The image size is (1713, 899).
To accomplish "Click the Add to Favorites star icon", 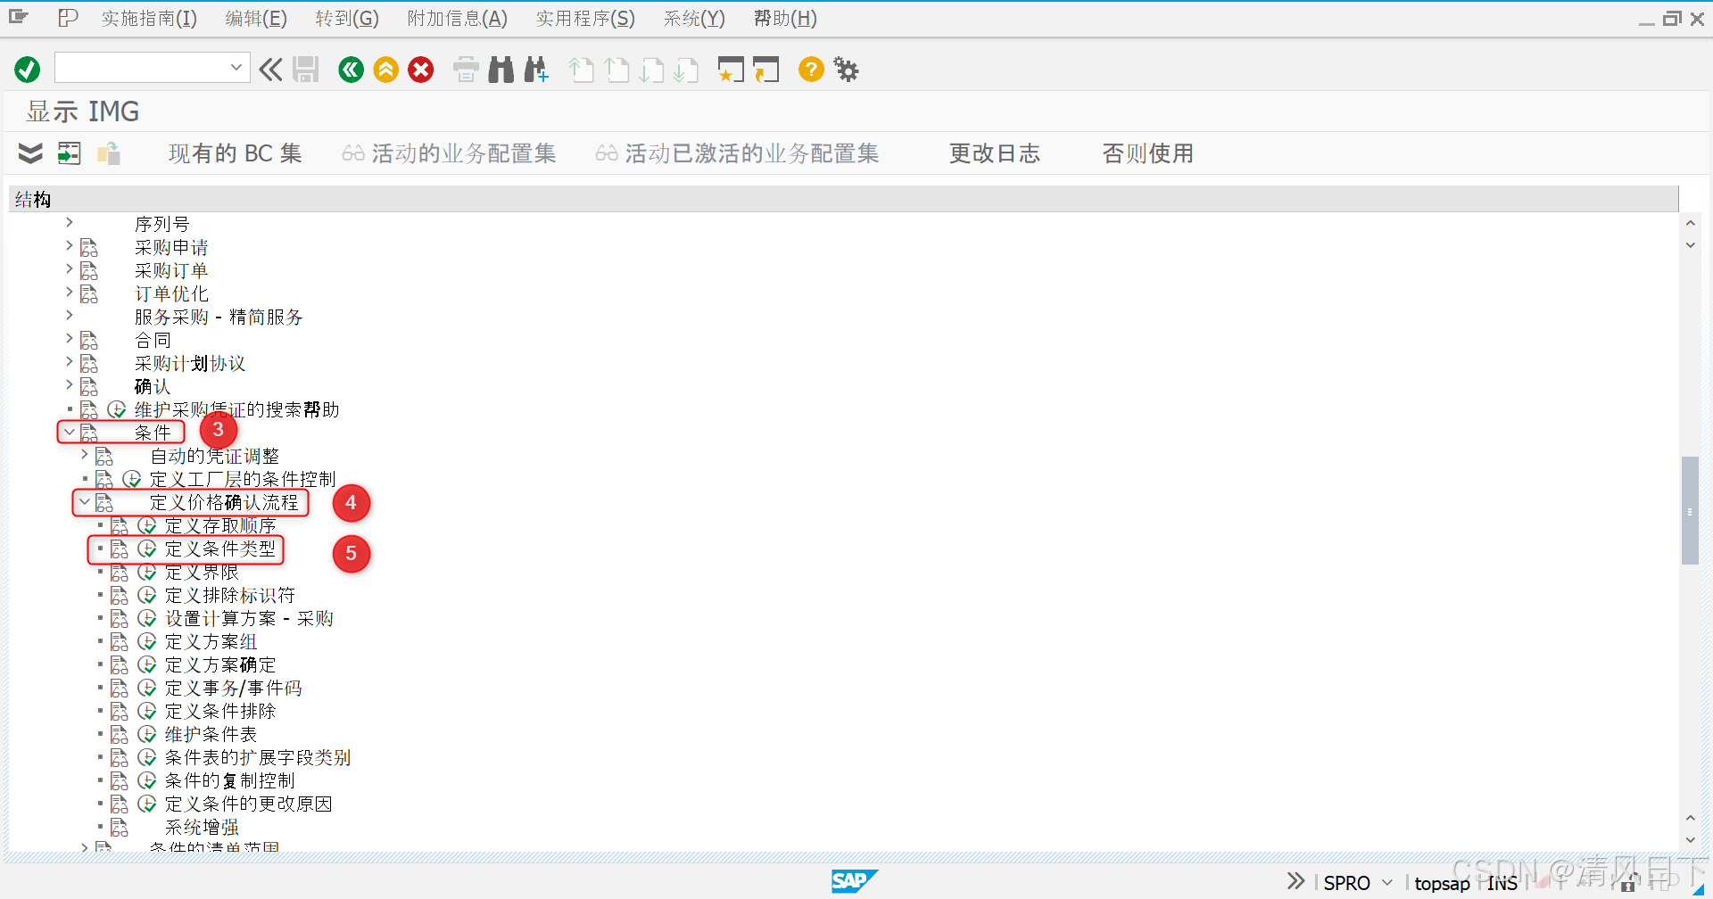I will 731,70.
